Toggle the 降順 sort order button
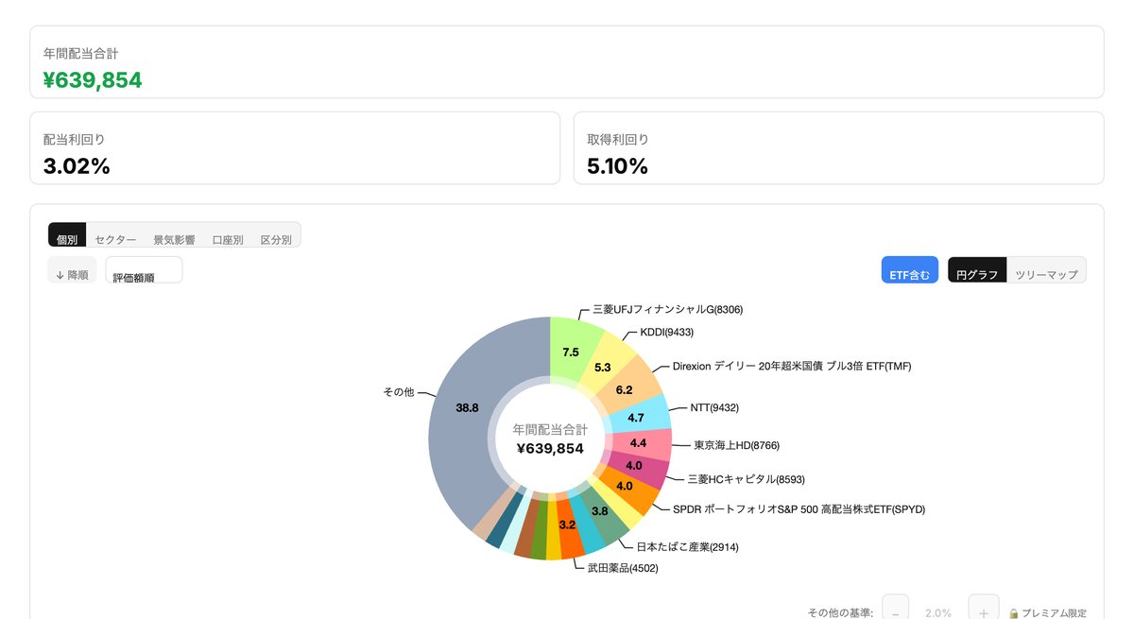Image resolution: width=1134 pixels, height=619 pixels. [72, 270]
